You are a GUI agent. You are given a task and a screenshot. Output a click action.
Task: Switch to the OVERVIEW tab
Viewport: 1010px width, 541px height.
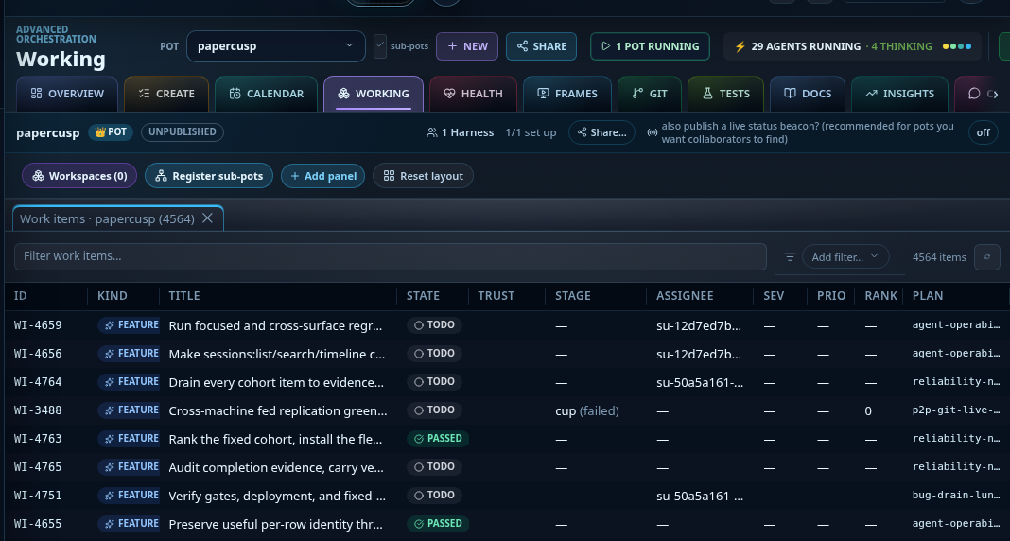click(67, 94)
